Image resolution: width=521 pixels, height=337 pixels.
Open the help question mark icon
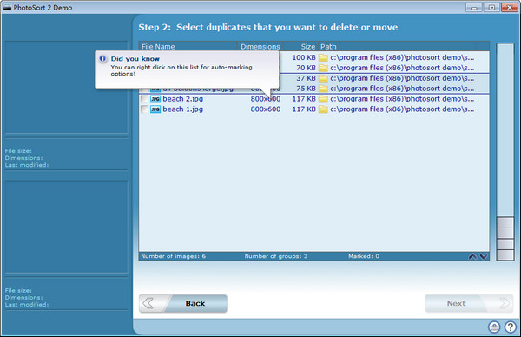click(511, 327)
